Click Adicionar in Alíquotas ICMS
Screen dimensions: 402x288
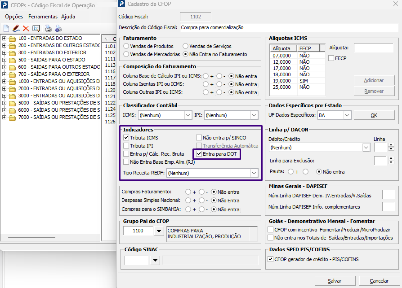click(374, 80)
